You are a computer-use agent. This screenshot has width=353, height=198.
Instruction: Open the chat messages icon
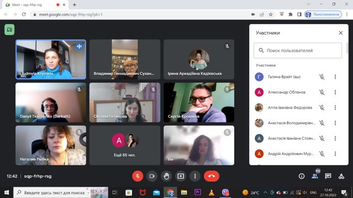click(328, 176)
